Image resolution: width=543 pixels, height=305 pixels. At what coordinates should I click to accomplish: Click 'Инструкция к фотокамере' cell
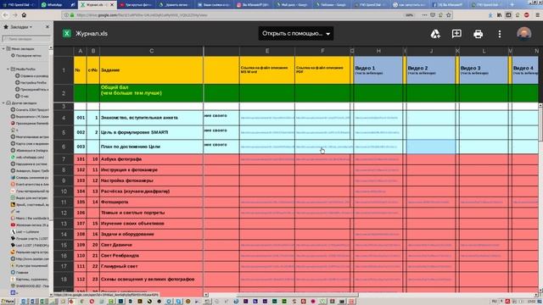(x=151, y=169)
